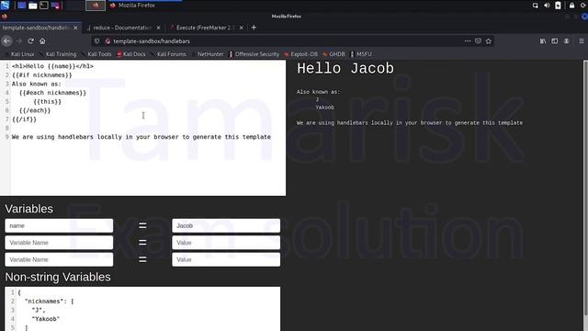Click the '{{#each nicknames}}' template line
The image size is (588, 331).
52,93
